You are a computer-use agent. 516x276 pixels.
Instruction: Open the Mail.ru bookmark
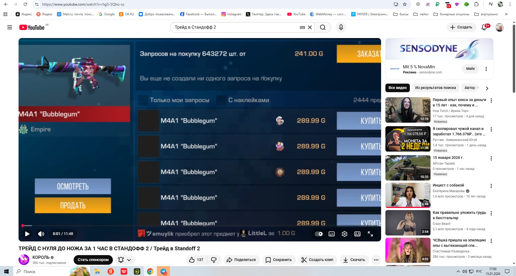75,14
